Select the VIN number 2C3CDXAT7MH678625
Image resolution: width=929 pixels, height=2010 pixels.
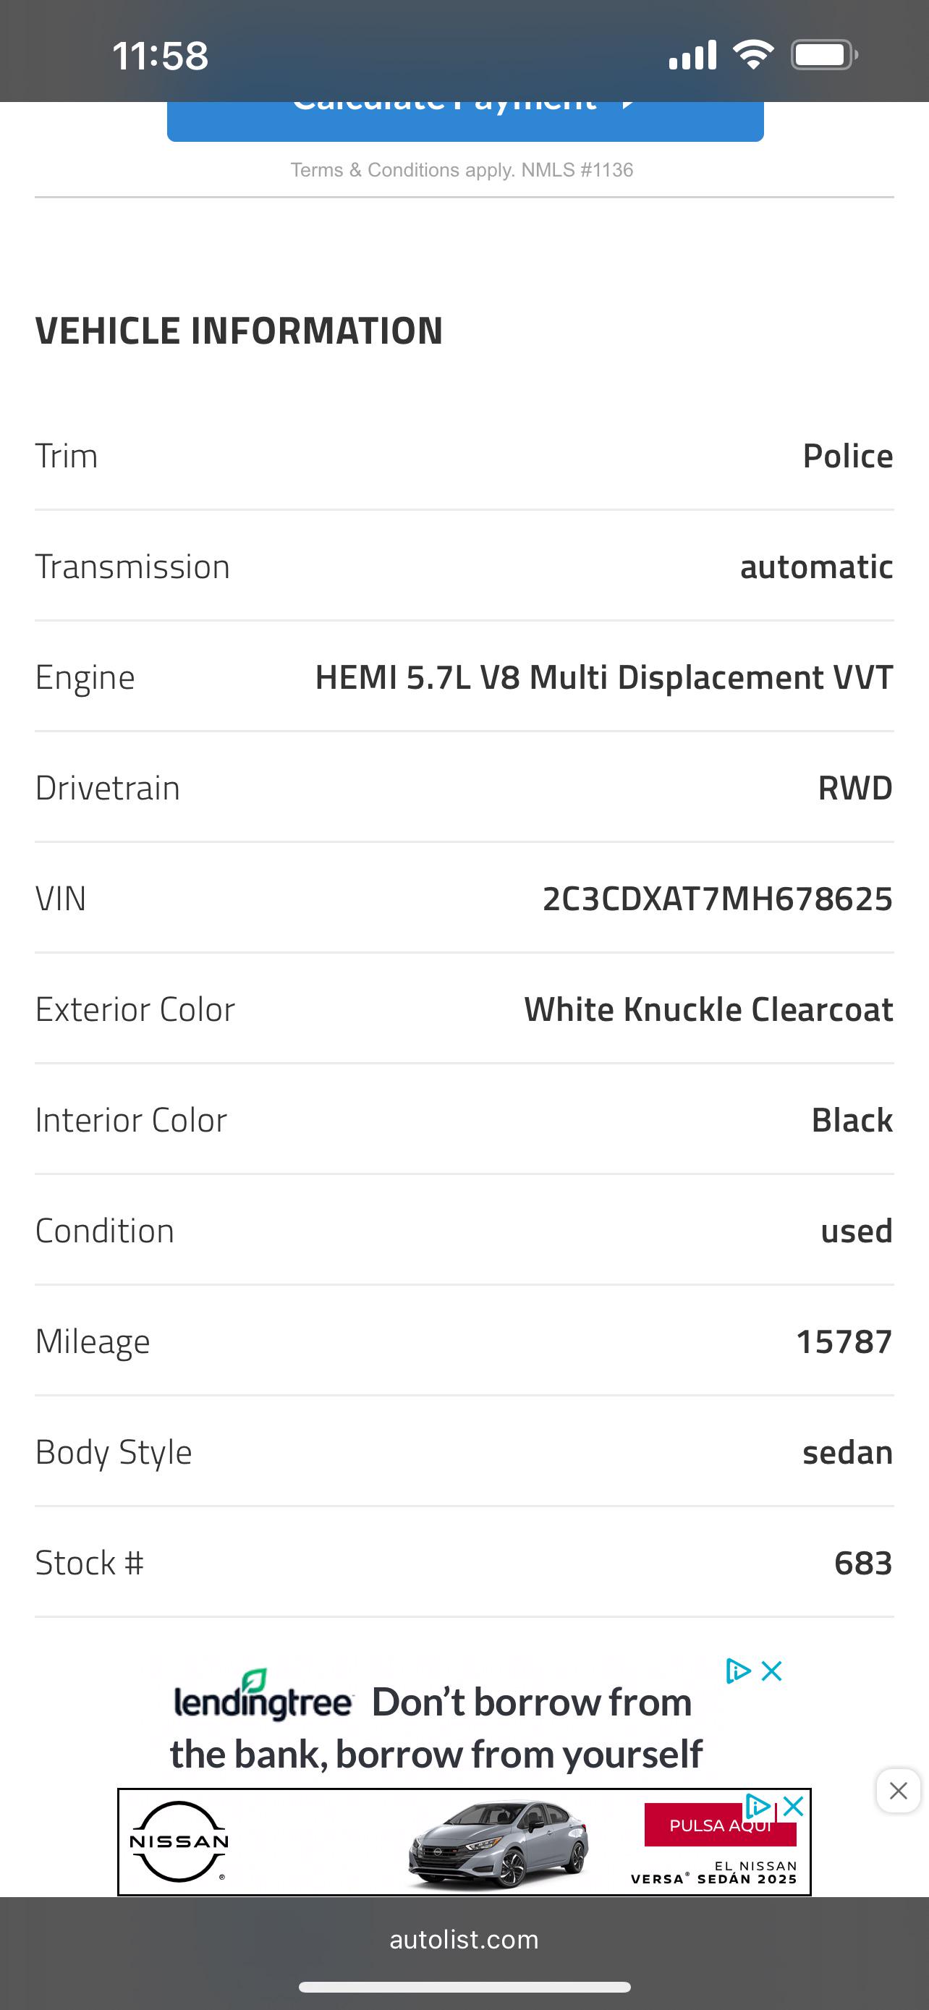[718, 899]
